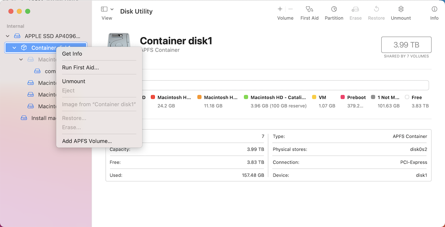Click Erase... in the context menu

(x=72, y=128)
